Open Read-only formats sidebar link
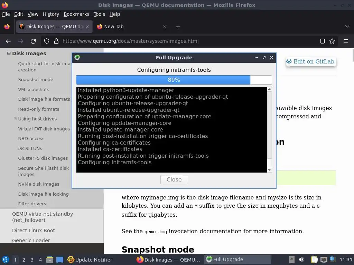The height and width of the screenshot is (265, 354). (x=39, y=109)
